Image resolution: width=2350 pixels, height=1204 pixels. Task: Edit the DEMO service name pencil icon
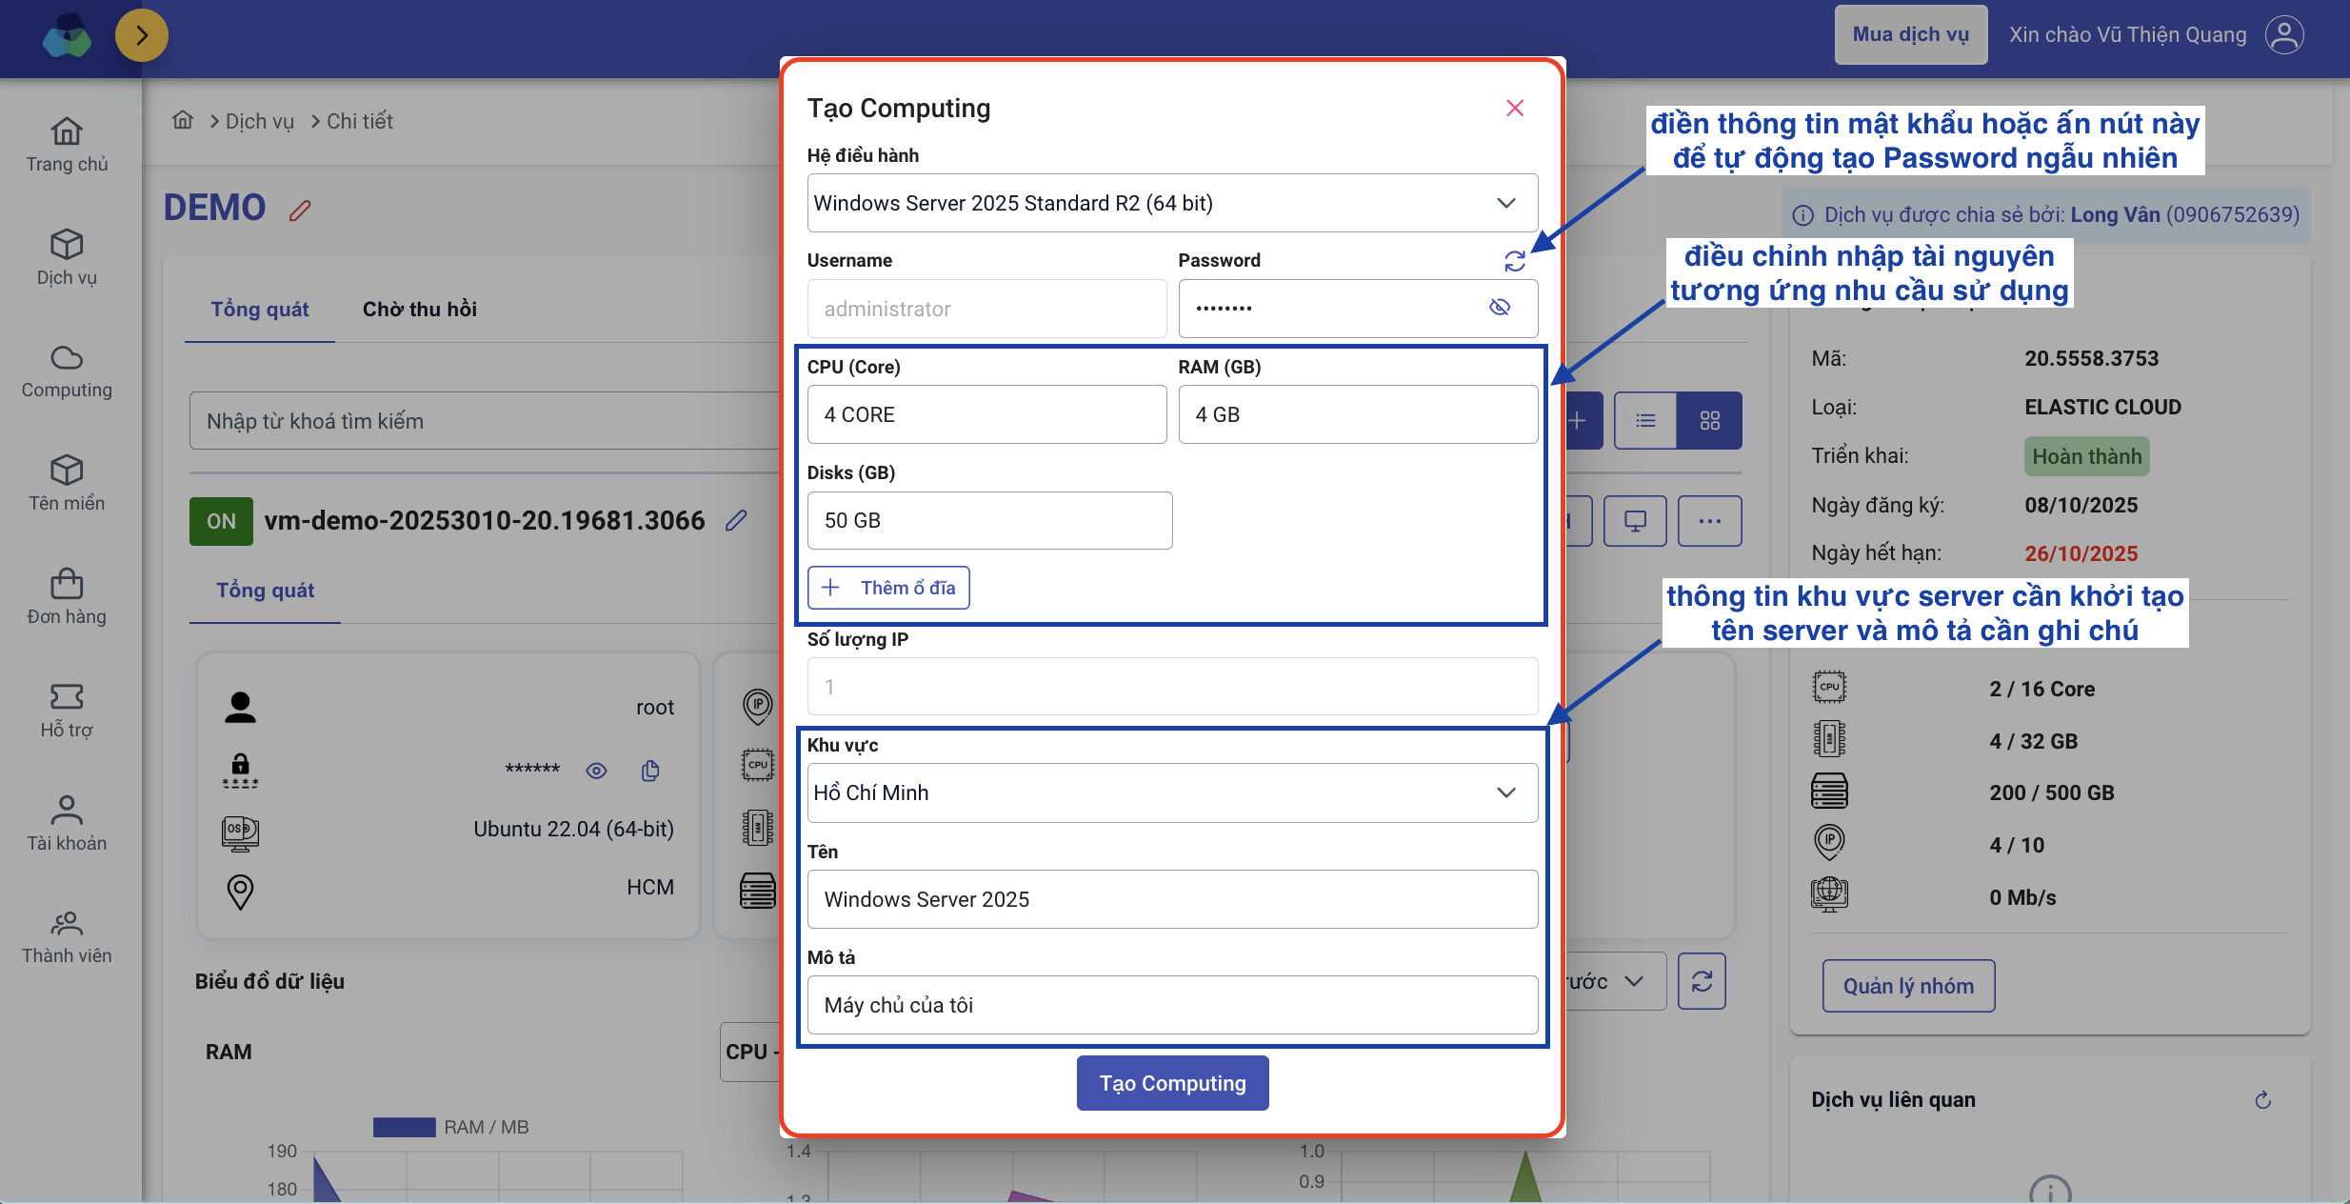(x=300, y=210)
